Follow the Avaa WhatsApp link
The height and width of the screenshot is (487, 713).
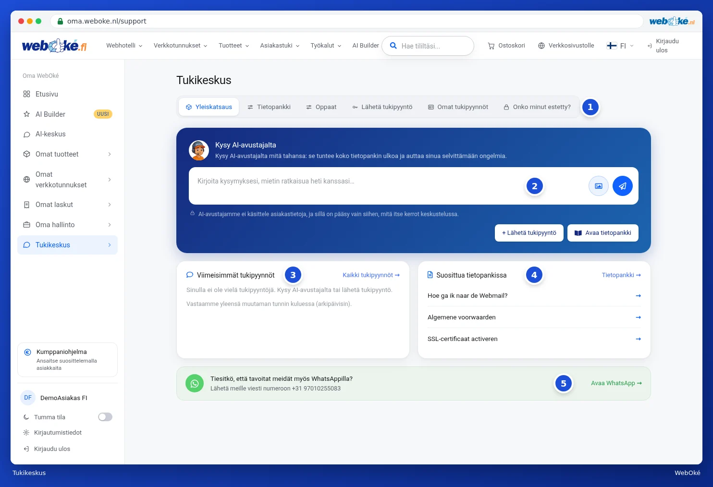[x=616, y=383]
